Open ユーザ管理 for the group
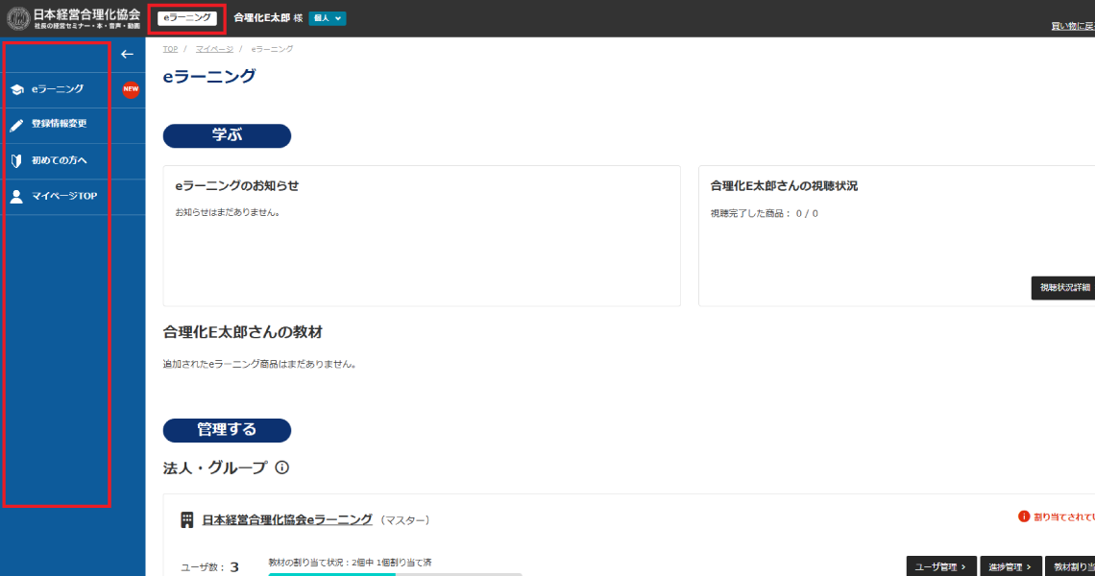1095x576 pixels. pyautogui.click(x=940, y=566)
